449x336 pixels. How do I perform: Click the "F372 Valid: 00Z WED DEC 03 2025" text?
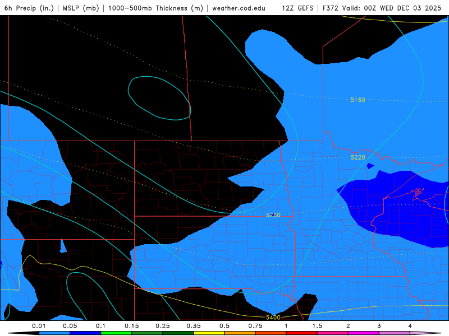click(x=382, y=8)
